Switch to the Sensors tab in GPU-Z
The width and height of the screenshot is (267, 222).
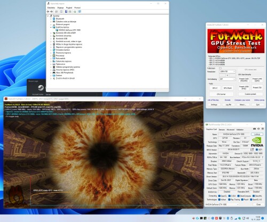[222, 129]
